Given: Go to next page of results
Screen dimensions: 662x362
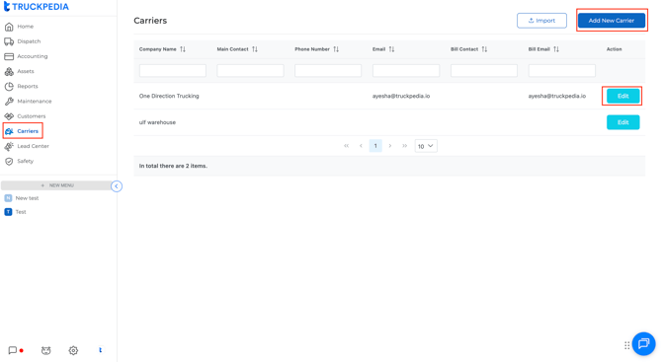Looking at the screenshot, I should (x=390, y=146).
